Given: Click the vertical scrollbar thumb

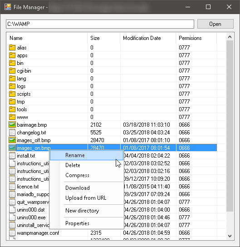Looking at the screenshot, I should coord(230,126).
